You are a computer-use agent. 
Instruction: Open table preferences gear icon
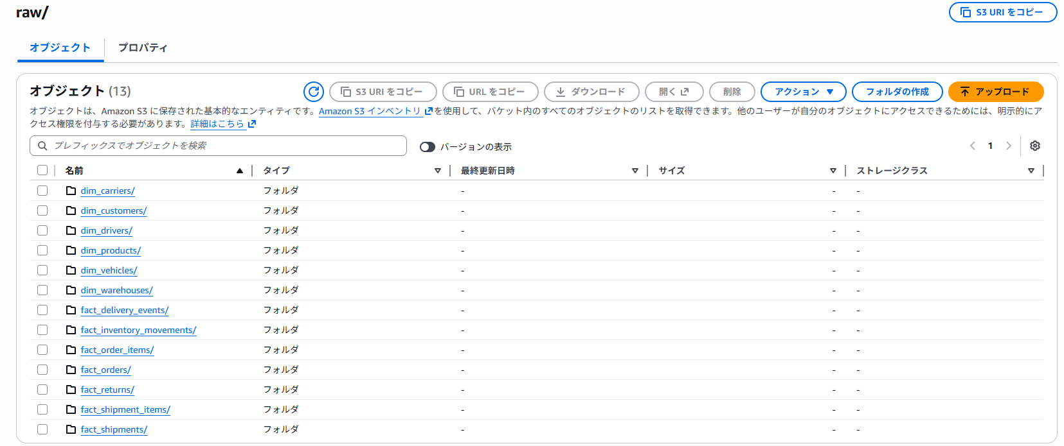click(x=1035, y=146)
